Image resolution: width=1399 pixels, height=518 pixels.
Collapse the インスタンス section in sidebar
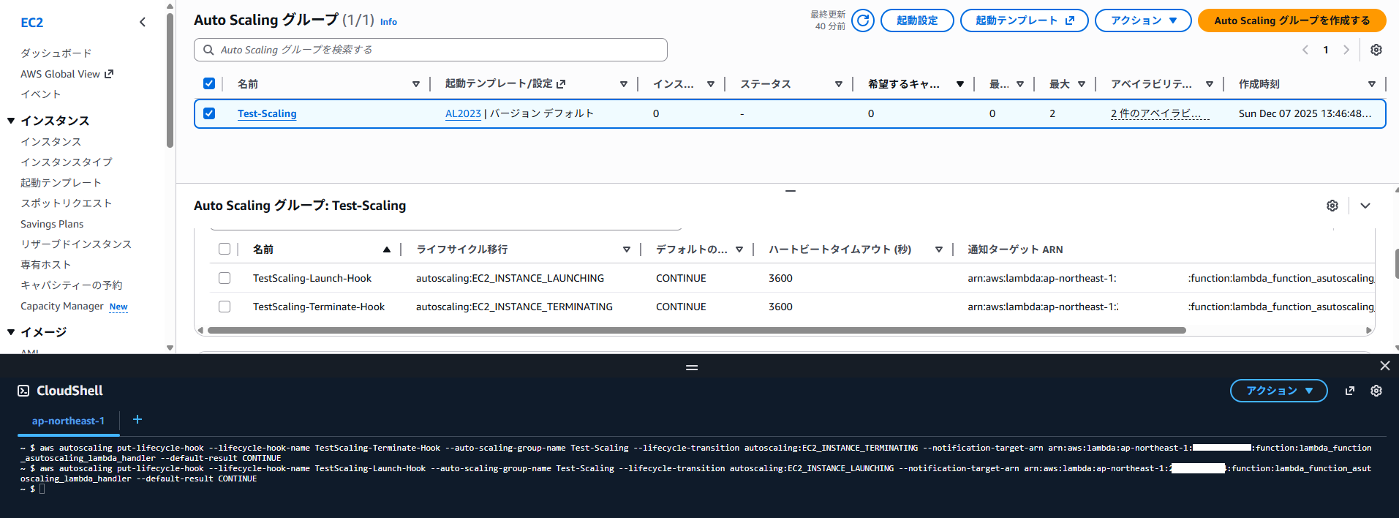pos(11,121)
